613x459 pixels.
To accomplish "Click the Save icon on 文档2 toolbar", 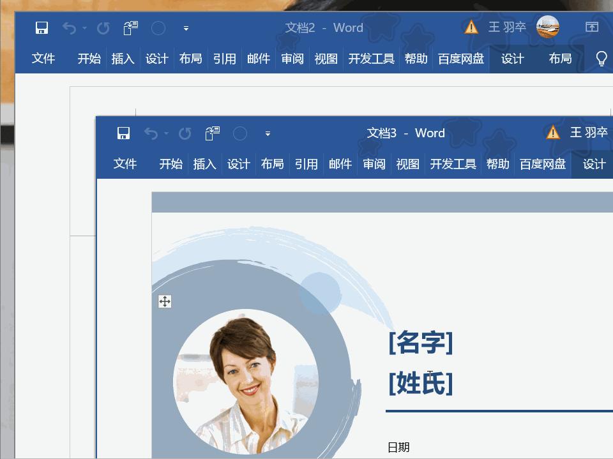I will coord(42,28).
